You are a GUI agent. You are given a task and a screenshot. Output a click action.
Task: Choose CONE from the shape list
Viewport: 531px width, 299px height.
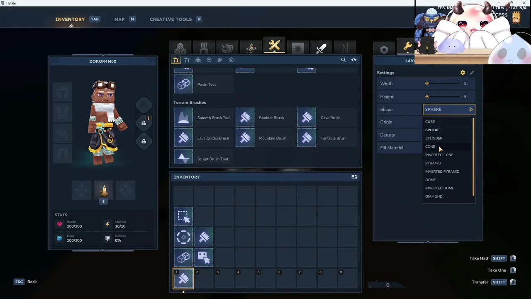(430, 147)
